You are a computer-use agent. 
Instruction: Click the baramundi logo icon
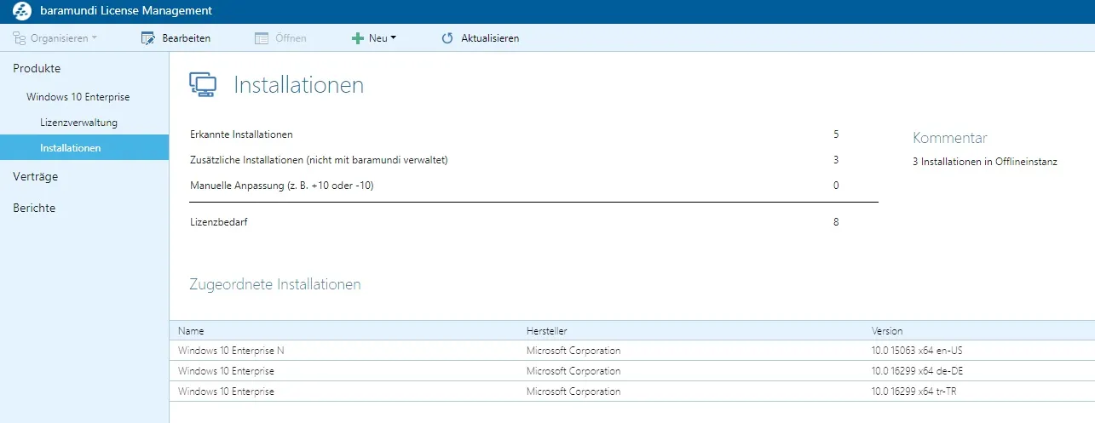tap(21, 12)
